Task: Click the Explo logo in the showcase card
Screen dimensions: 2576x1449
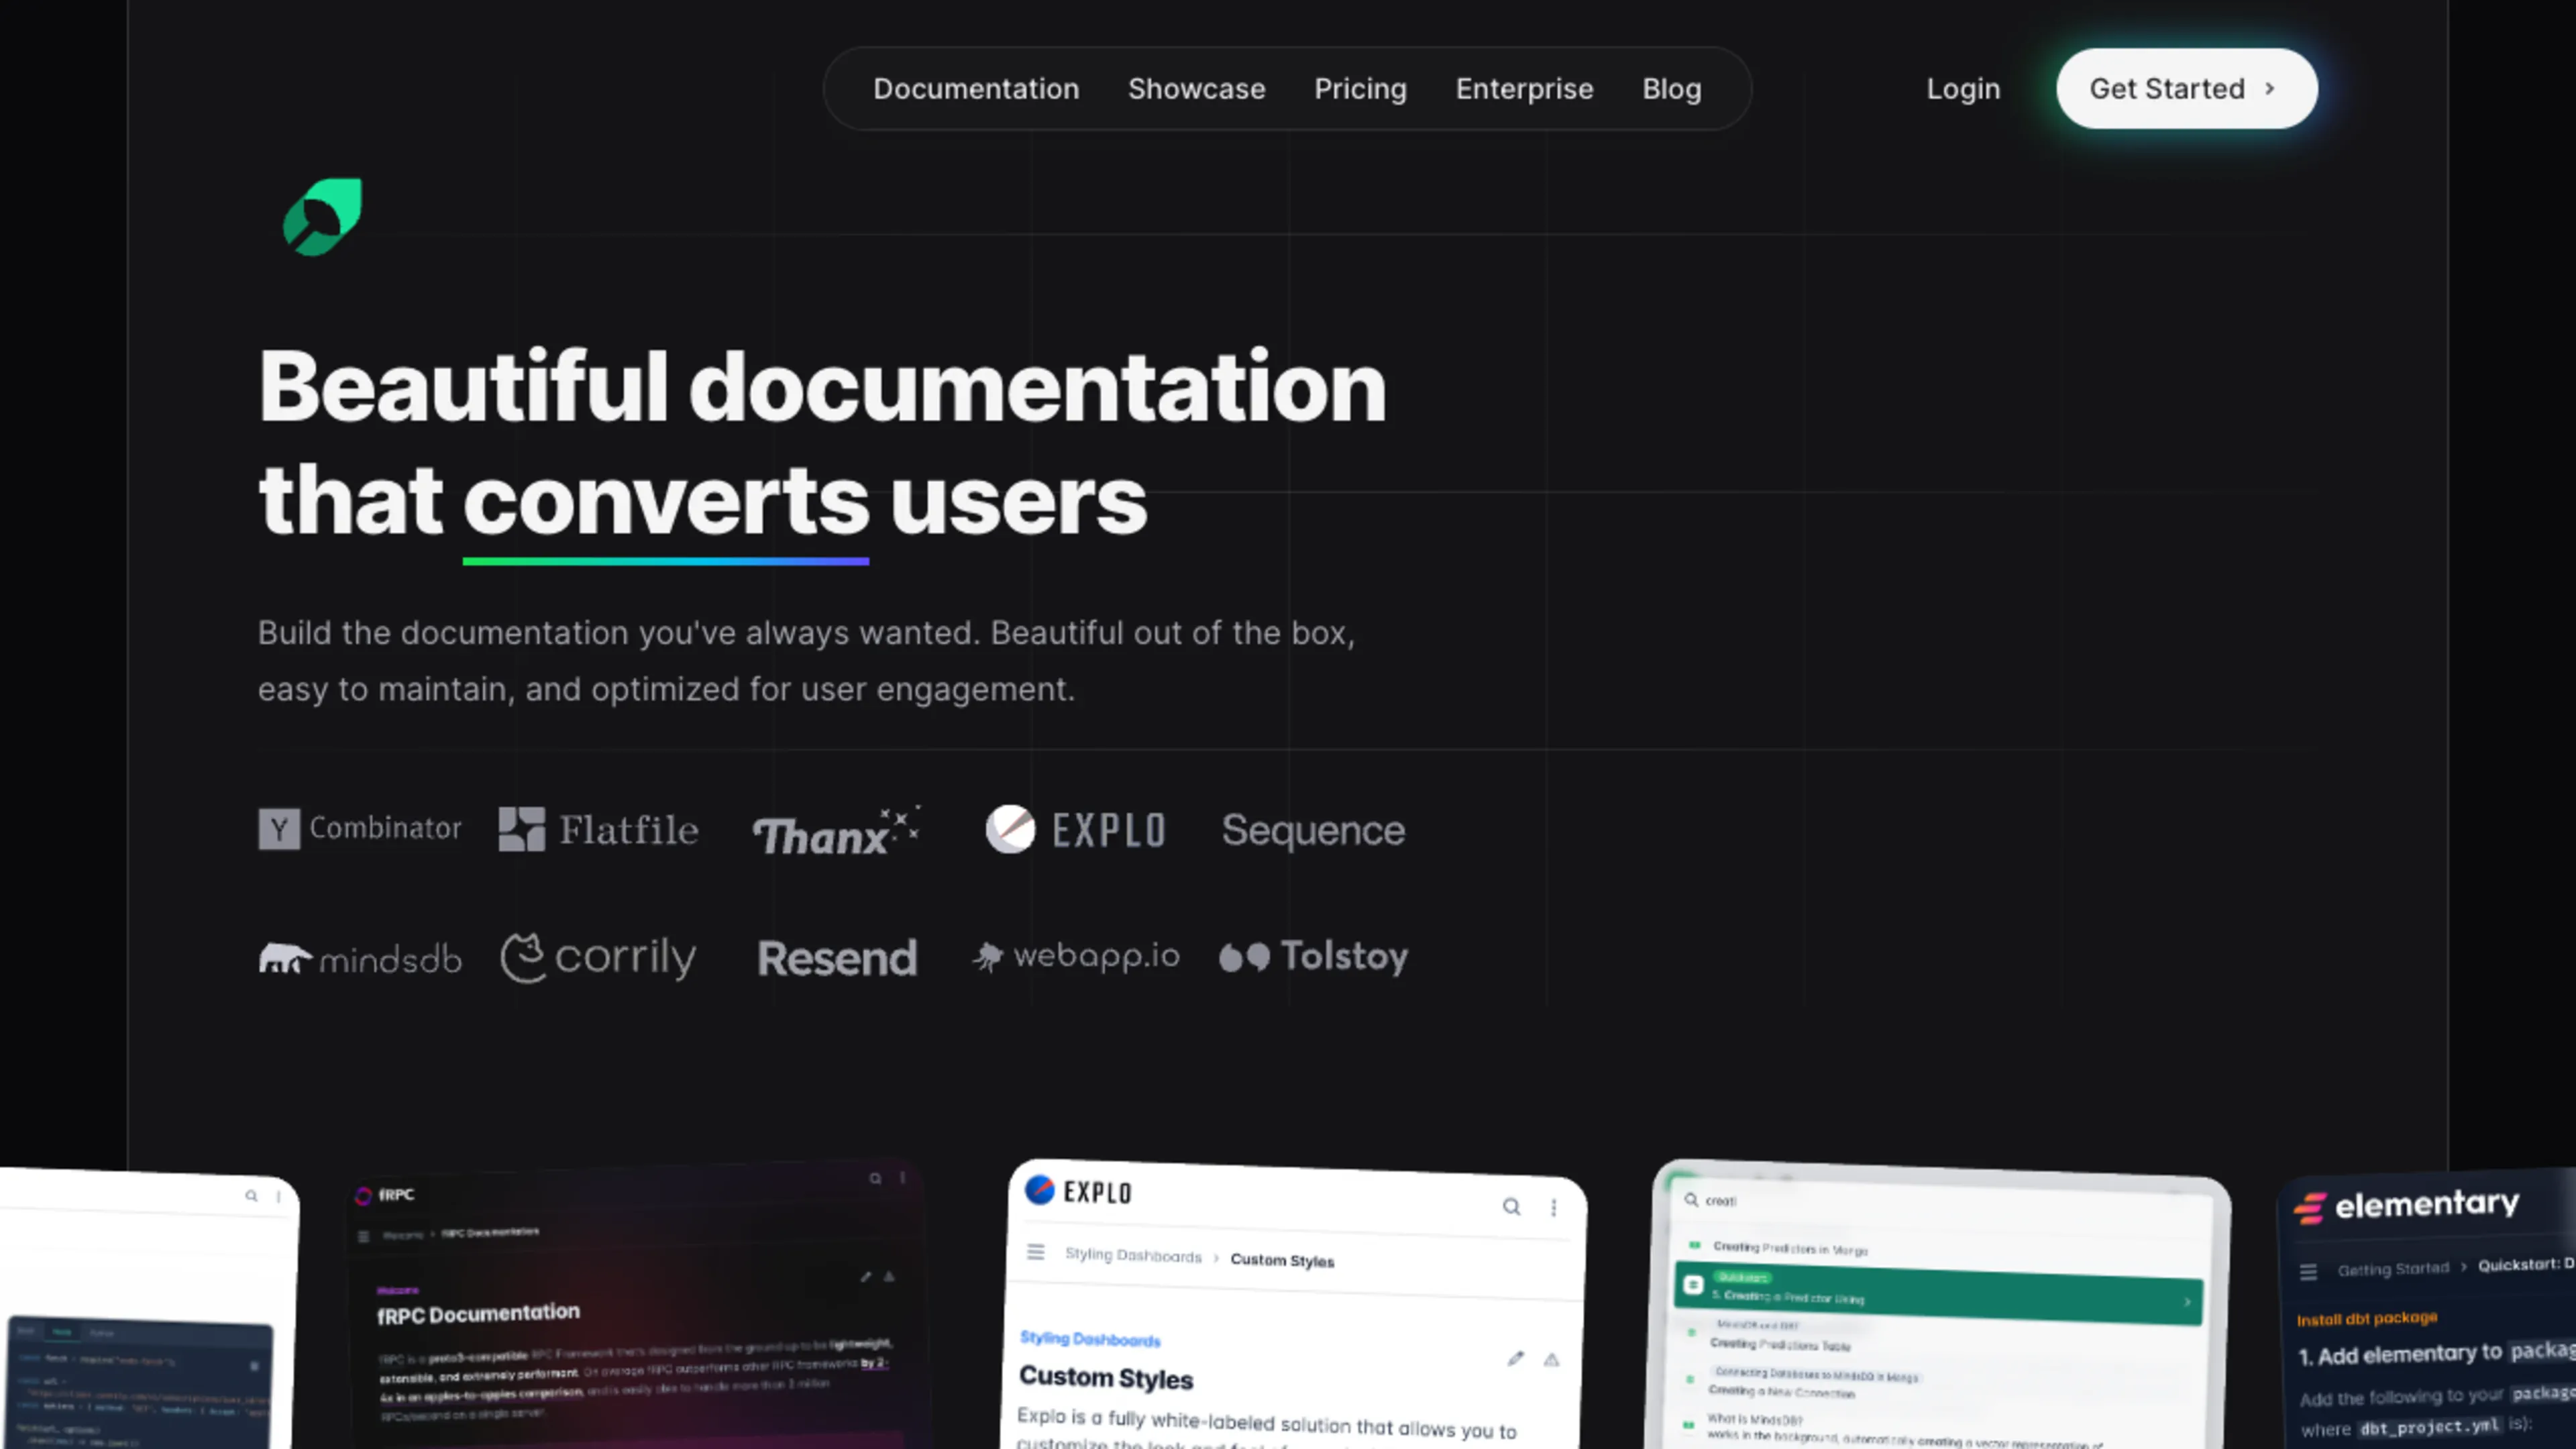Action: coord(1078,1191)
